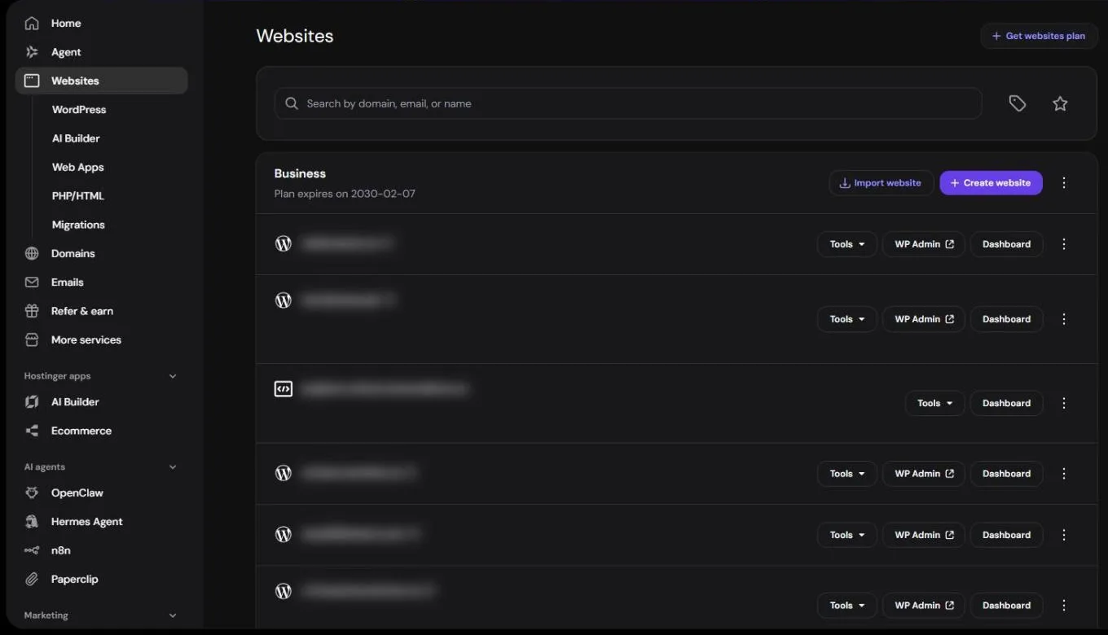1108x635 pixels.
Task: Focus the search by domain, email, or name field
Action: pyautogui.click(x=627, y=103)
